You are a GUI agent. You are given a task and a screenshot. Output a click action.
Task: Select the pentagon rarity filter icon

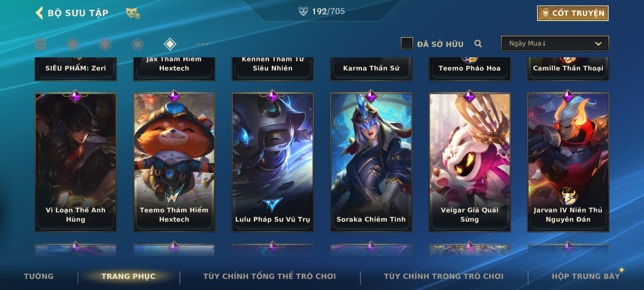137,44
